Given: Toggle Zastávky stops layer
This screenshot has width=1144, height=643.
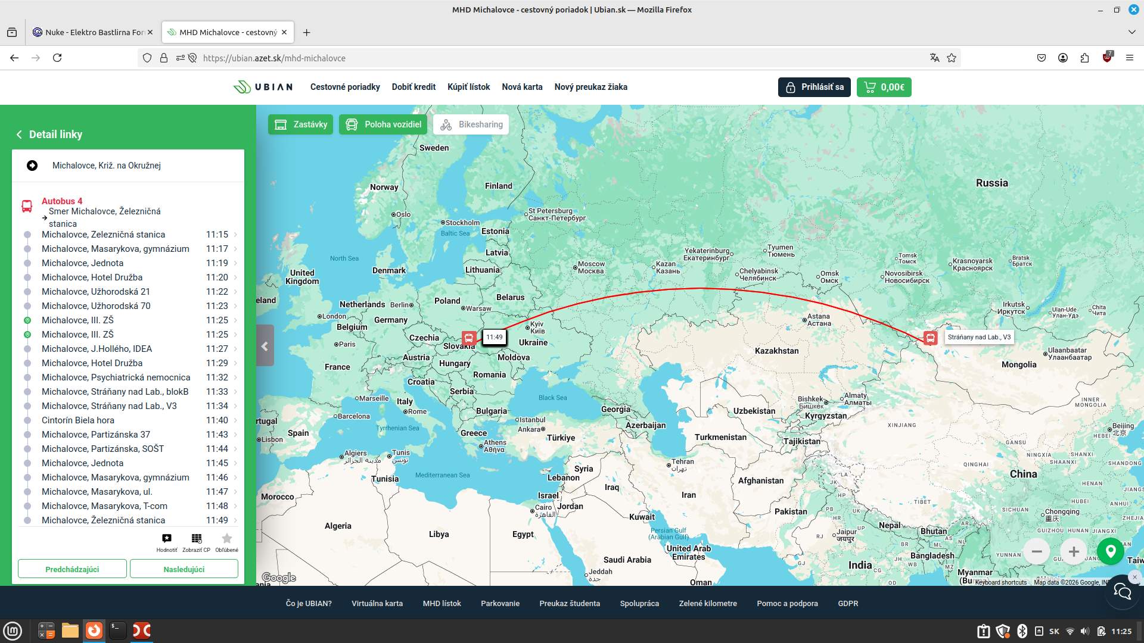Looking at the screenshot, I should click(x=300, y=124).
